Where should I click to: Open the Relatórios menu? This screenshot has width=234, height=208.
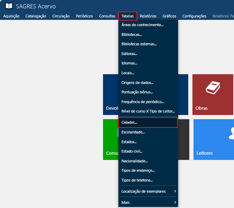[148, 16]
